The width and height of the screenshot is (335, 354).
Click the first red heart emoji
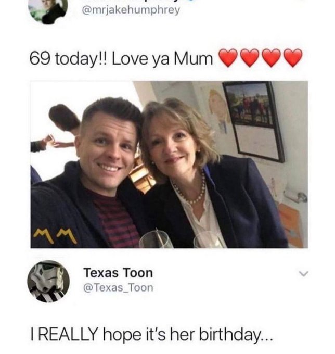(228, 58)
